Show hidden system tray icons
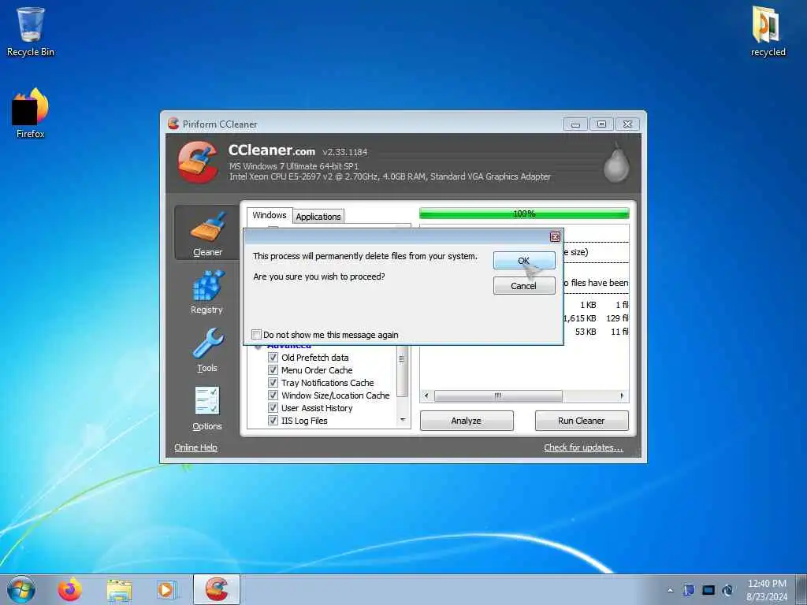Screen dimensions: 807x605 pyautogui.click(x=670, y=590)
